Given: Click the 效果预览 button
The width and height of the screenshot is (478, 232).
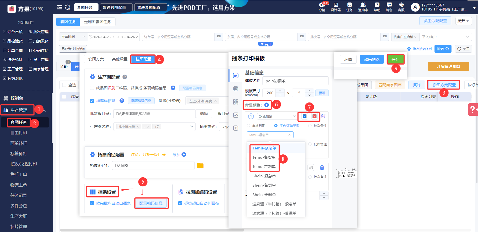Looking at the screenshot, I should (371, 59).
